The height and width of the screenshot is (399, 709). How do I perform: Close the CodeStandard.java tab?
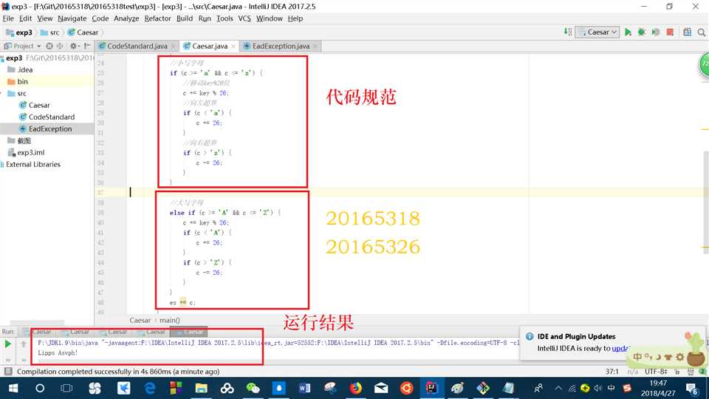point(173,46)
